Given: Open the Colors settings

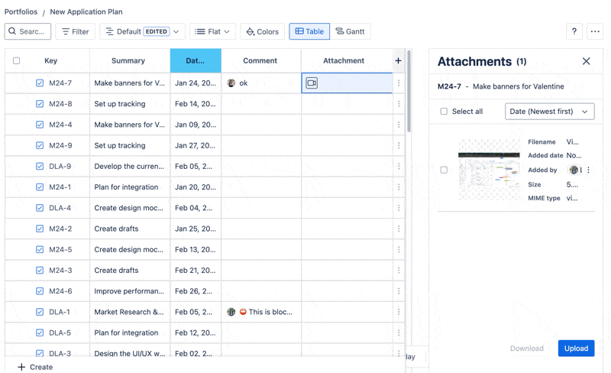Looking at the screenshot, I should [x=262, y=31].
